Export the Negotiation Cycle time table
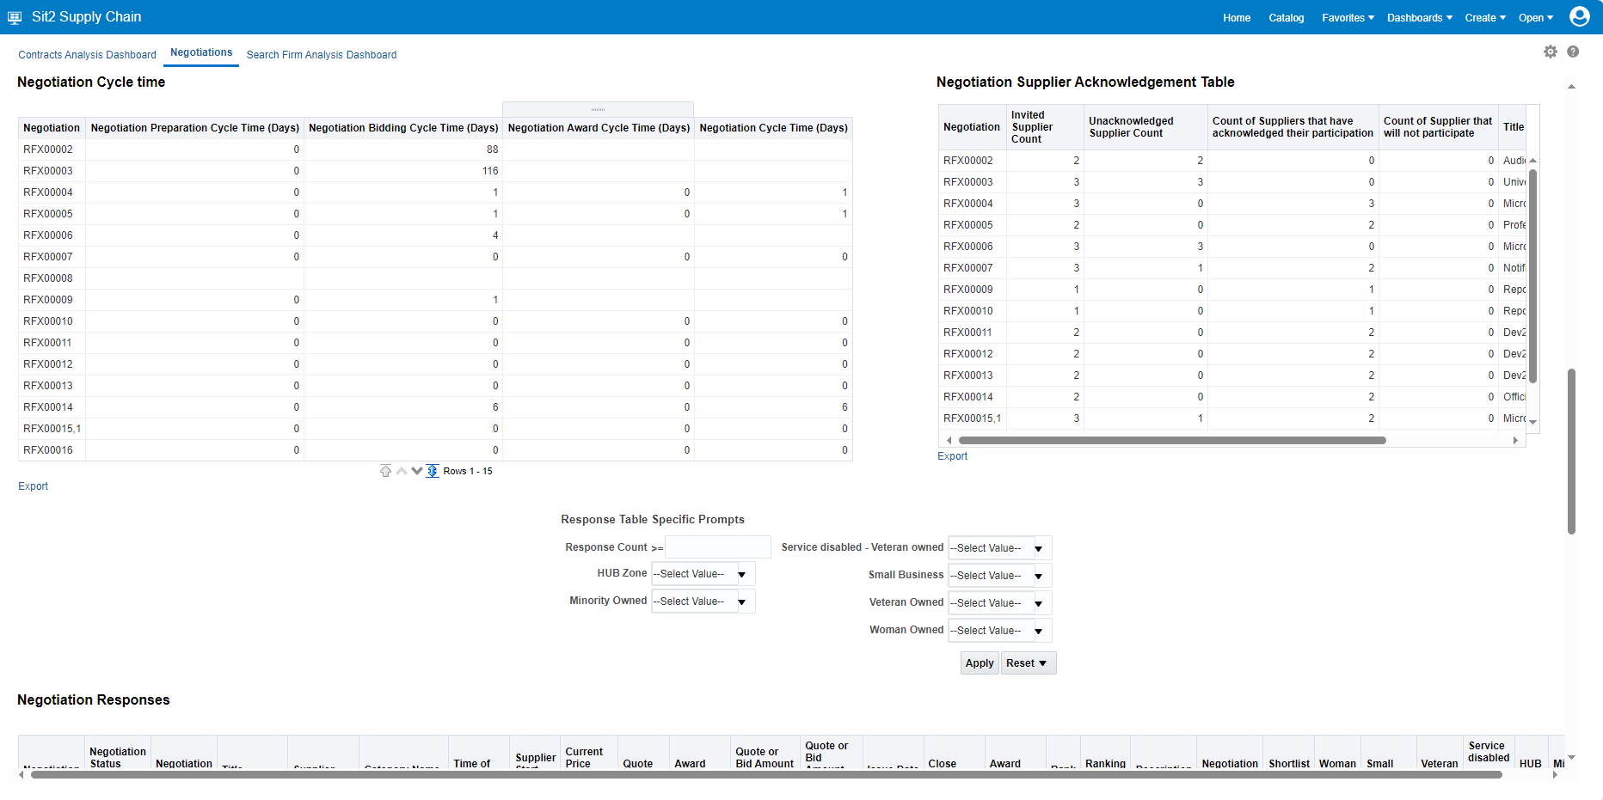Screen dimensions: 1603x800 tap(33, 485)
